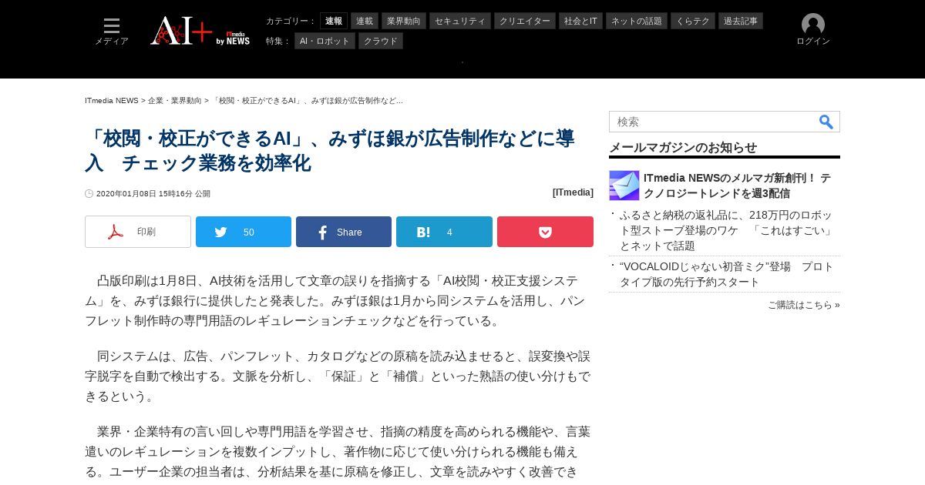925x485 pixels.
Task: Open the ITmedia NEWSのメルマガ新創刊 link
Action: 738,186
